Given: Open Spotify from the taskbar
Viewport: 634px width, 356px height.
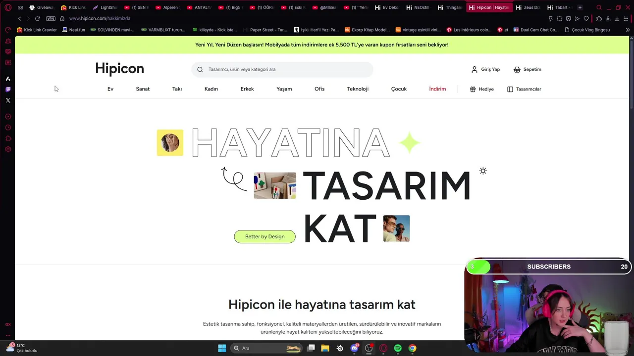Looking at the screenshot, I should 398,348.
